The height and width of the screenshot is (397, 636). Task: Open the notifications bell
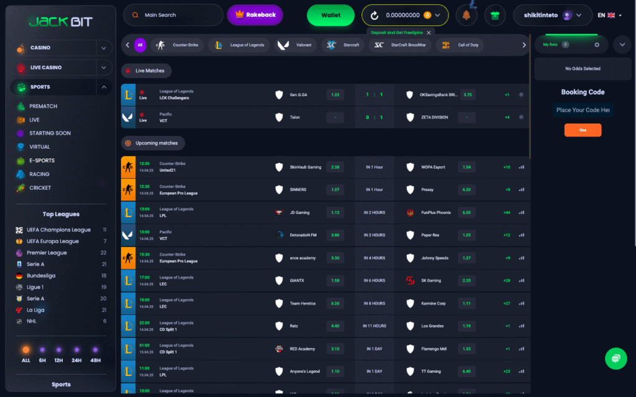click(x=466, y=16)
